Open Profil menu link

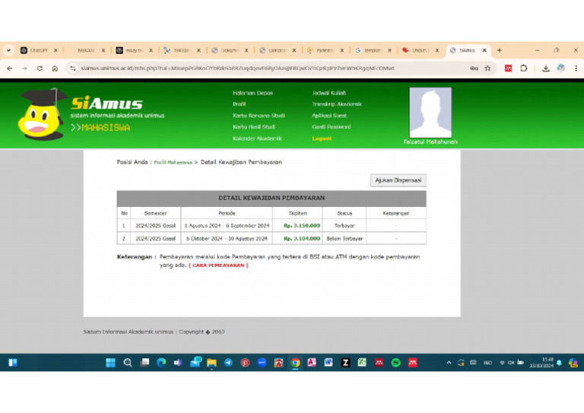point(239,104)
